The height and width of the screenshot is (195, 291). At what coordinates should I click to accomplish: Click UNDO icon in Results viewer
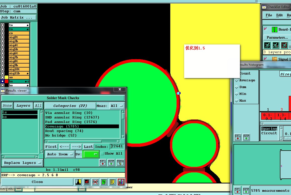tap(120, 163)
